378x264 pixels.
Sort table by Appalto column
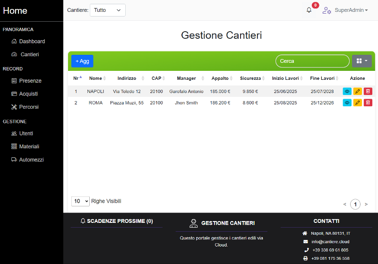222,78
